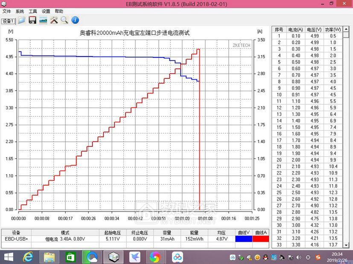Open the 帮助 menu
This screenshot has width=353, height=264.
click(x=59, y=11)
